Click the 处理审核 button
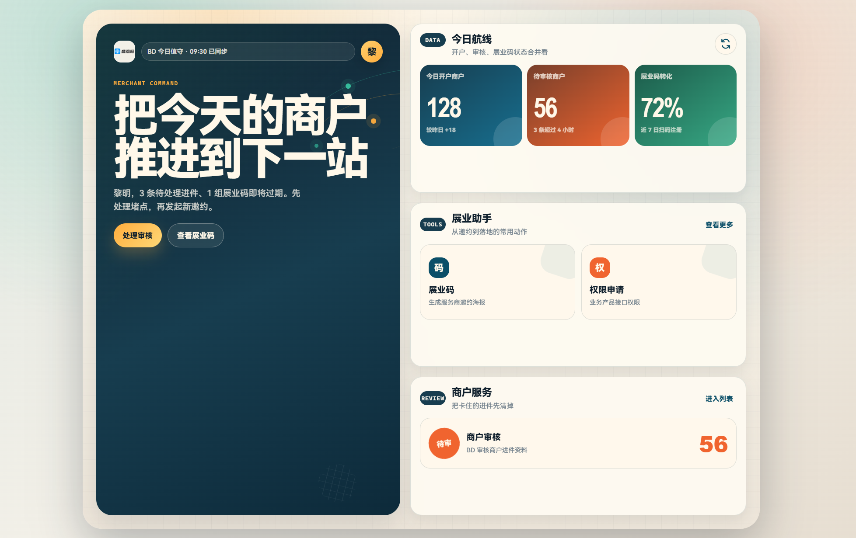 (138, 236)
